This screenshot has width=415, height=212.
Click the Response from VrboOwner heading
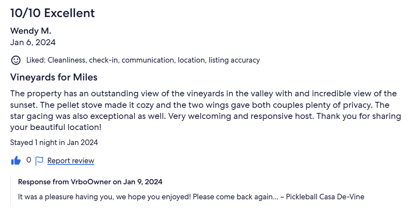pyautogui.click(x=90, y=182)
